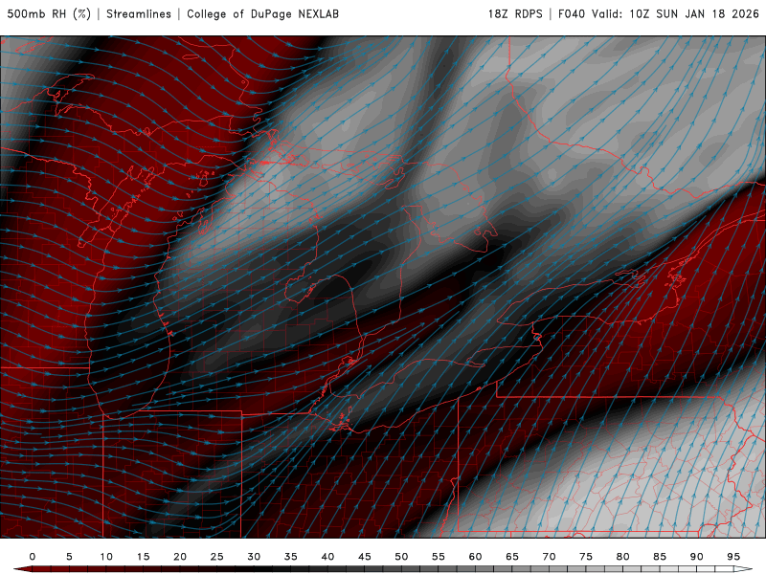Click the colorbar label "10"

click(x=106, y=557)
